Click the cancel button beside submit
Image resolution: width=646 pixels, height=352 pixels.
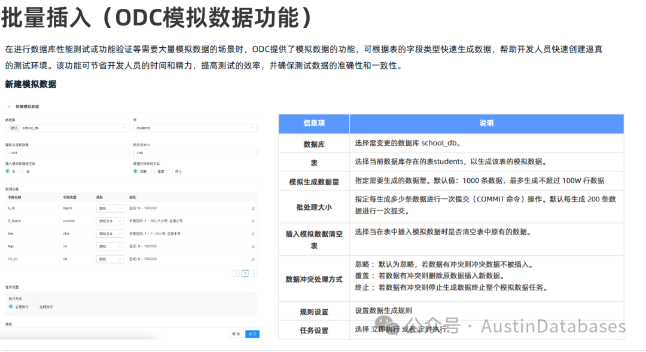236,334
